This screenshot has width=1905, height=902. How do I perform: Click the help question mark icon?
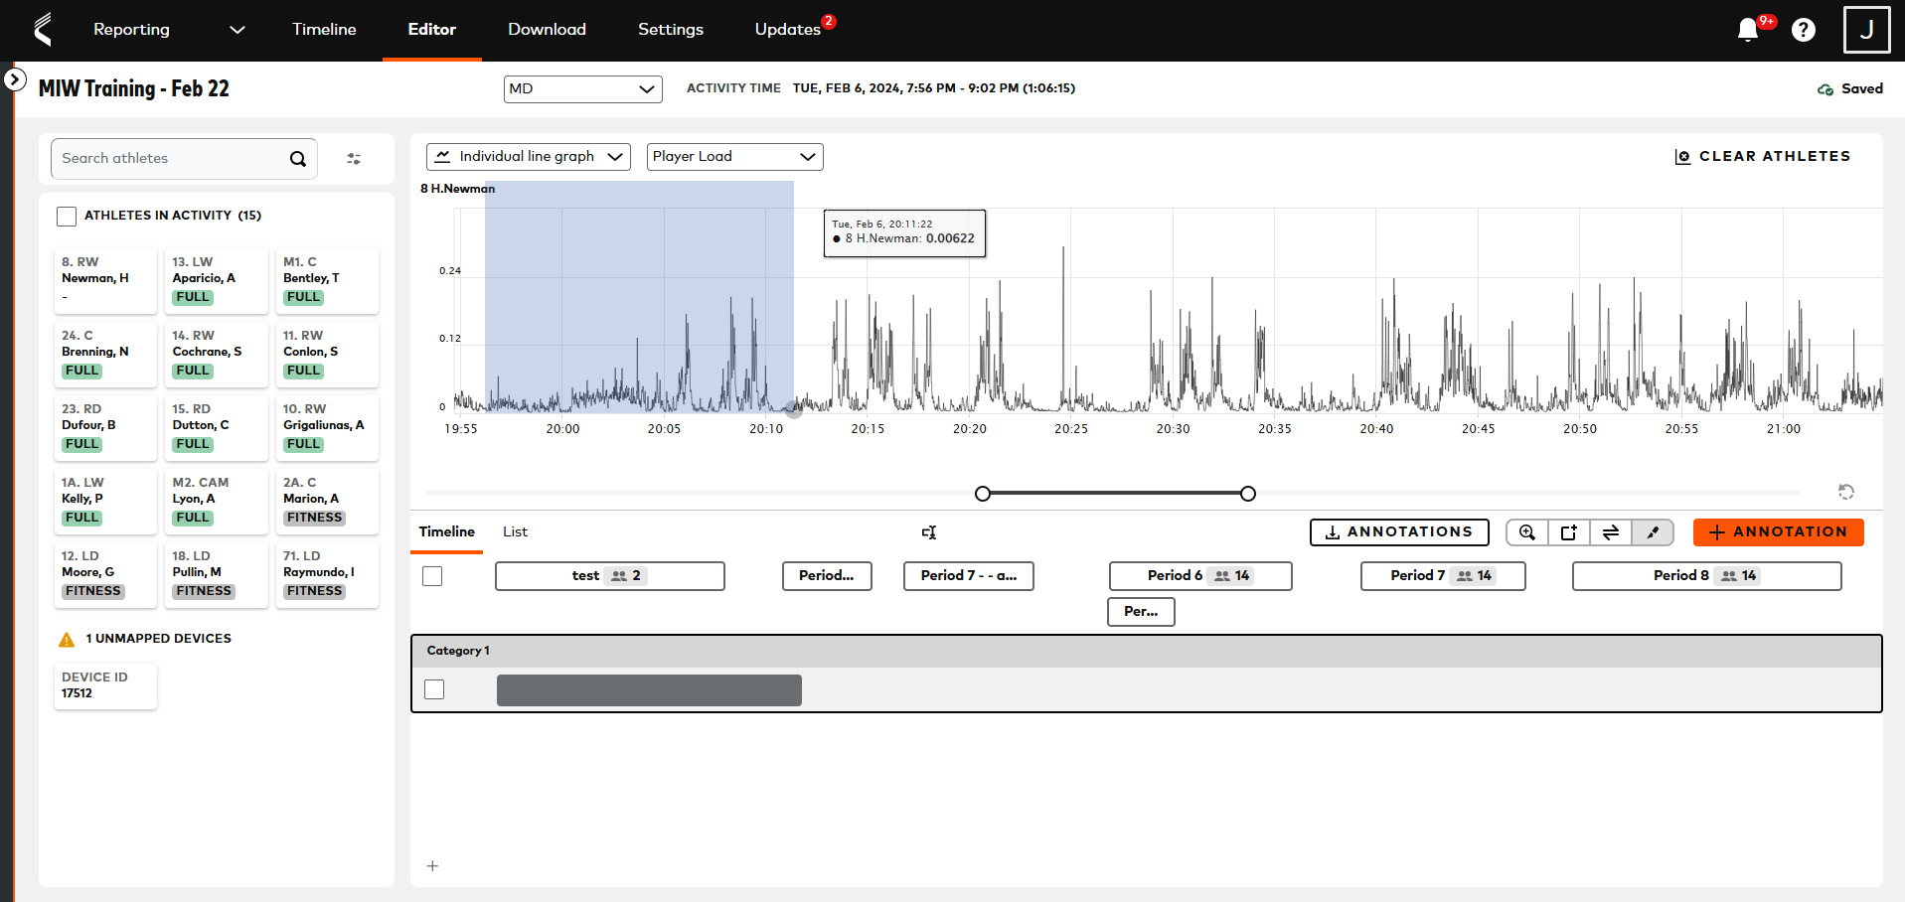pyautogui.click(x=1803, y=30)
